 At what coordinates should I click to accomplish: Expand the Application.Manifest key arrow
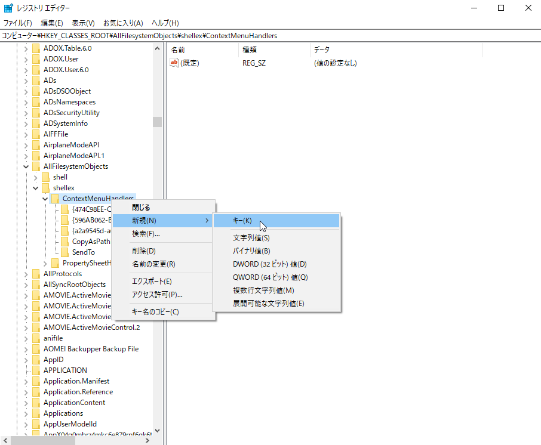click(x=26, y=381)
